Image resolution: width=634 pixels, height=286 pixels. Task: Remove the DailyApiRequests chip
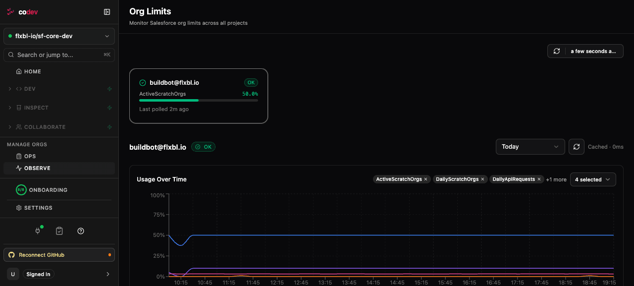(x=539, y=179)
